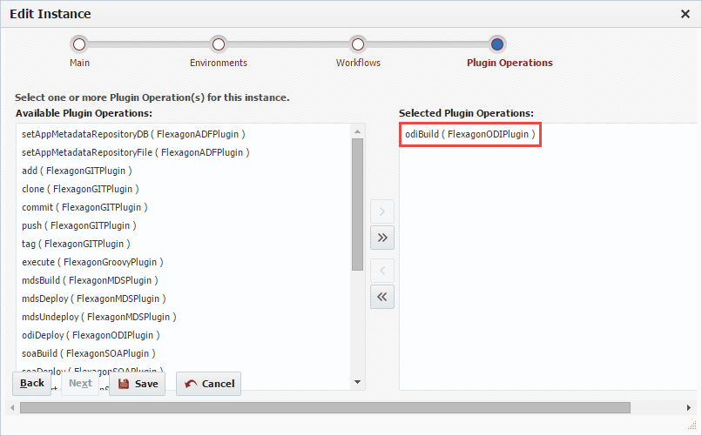Click the horizontal scrollbar right arrow
The image size is (702, 436).
pyautogui.click(x=689, y=407)
